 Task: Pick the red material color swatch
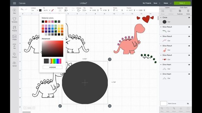46,22
